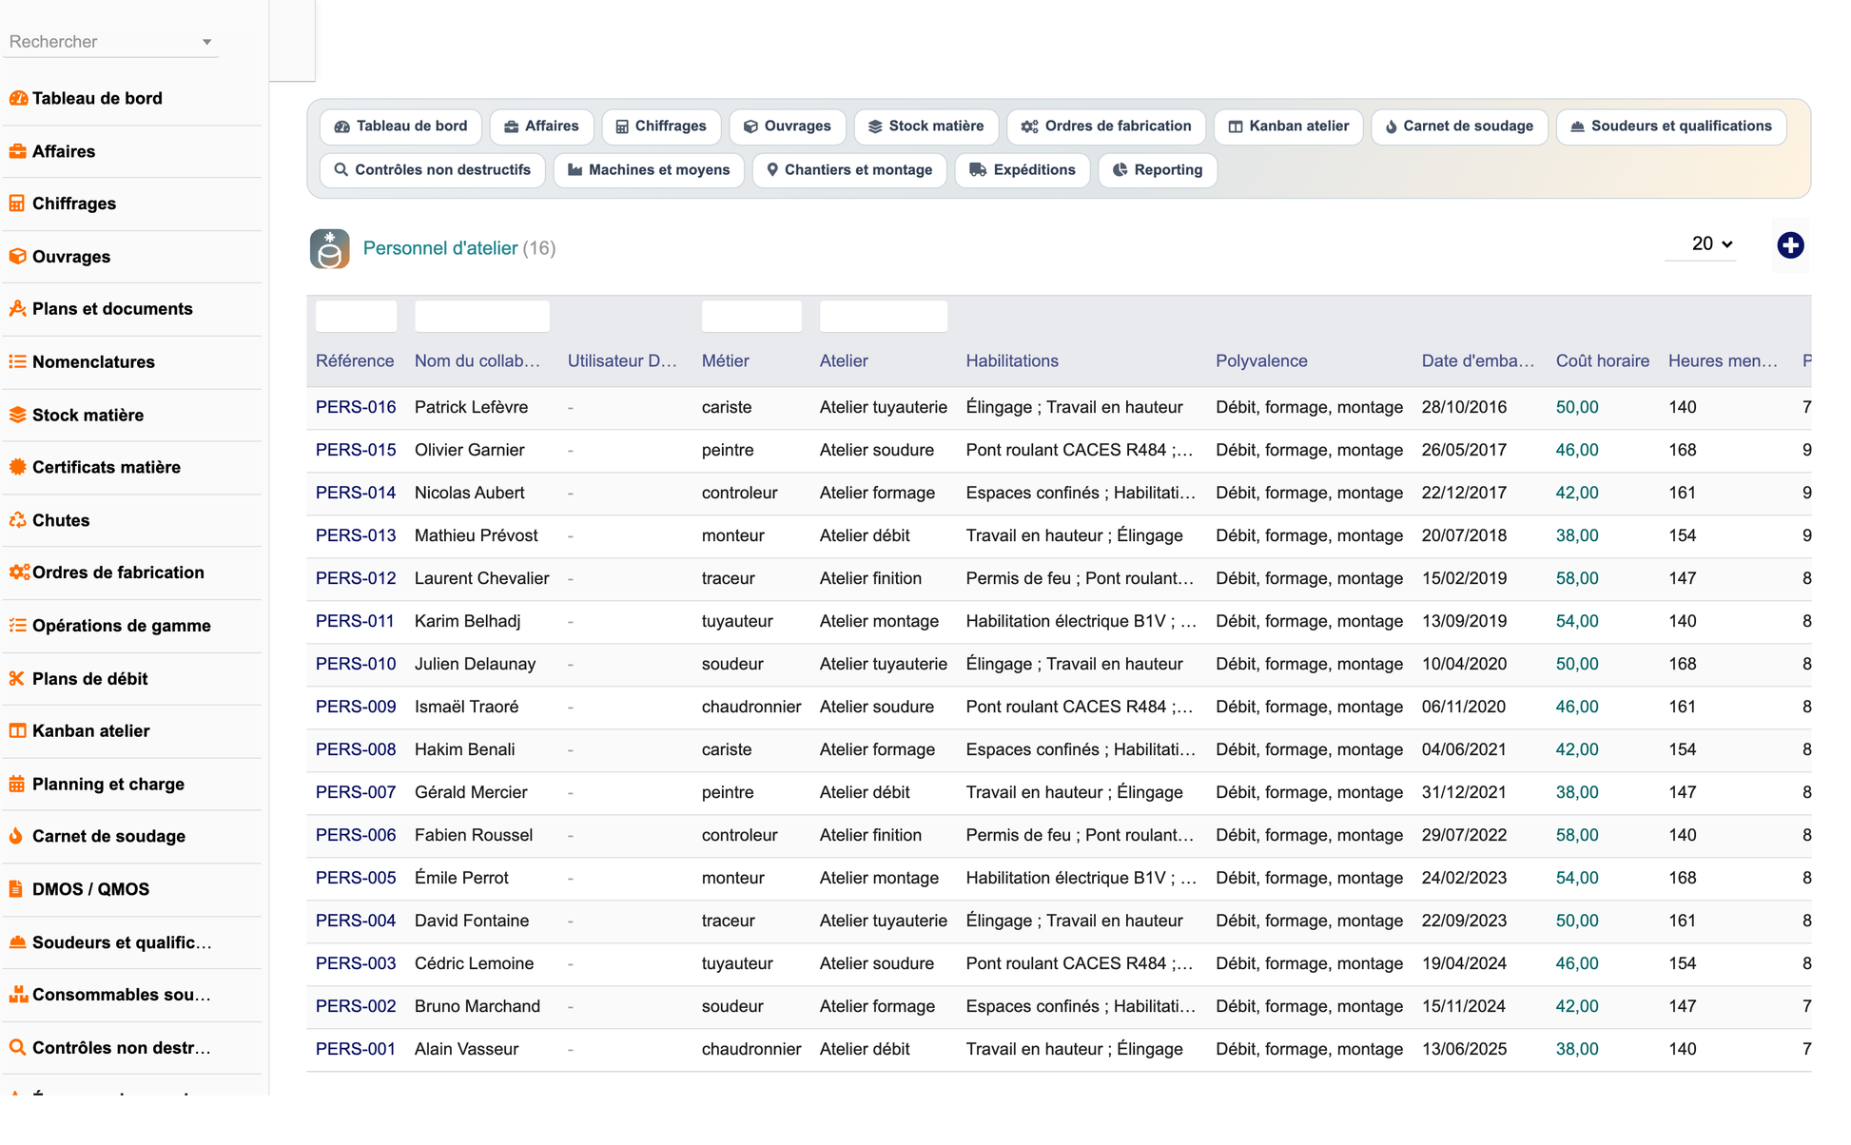The height and width of the screenshot is (1145, 1851).
Task: Open Chantiers et montage tab
Action: tap(849, 170)
